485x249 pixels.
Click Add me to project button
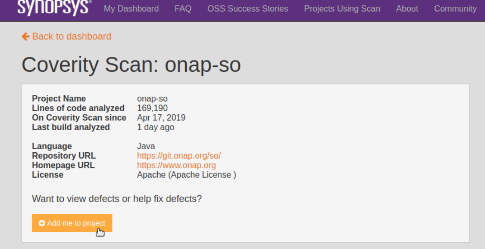coord(72,223)
